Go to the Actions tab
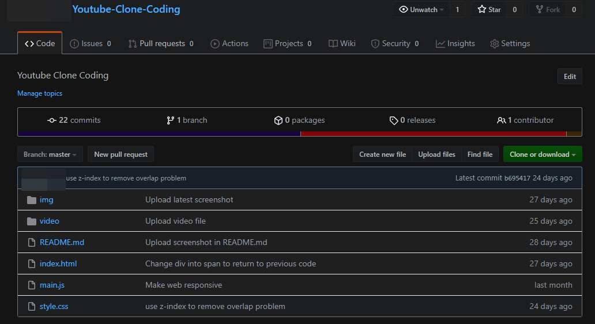The height and width of the screenshot is (324, 595). [x=229, y=44]
